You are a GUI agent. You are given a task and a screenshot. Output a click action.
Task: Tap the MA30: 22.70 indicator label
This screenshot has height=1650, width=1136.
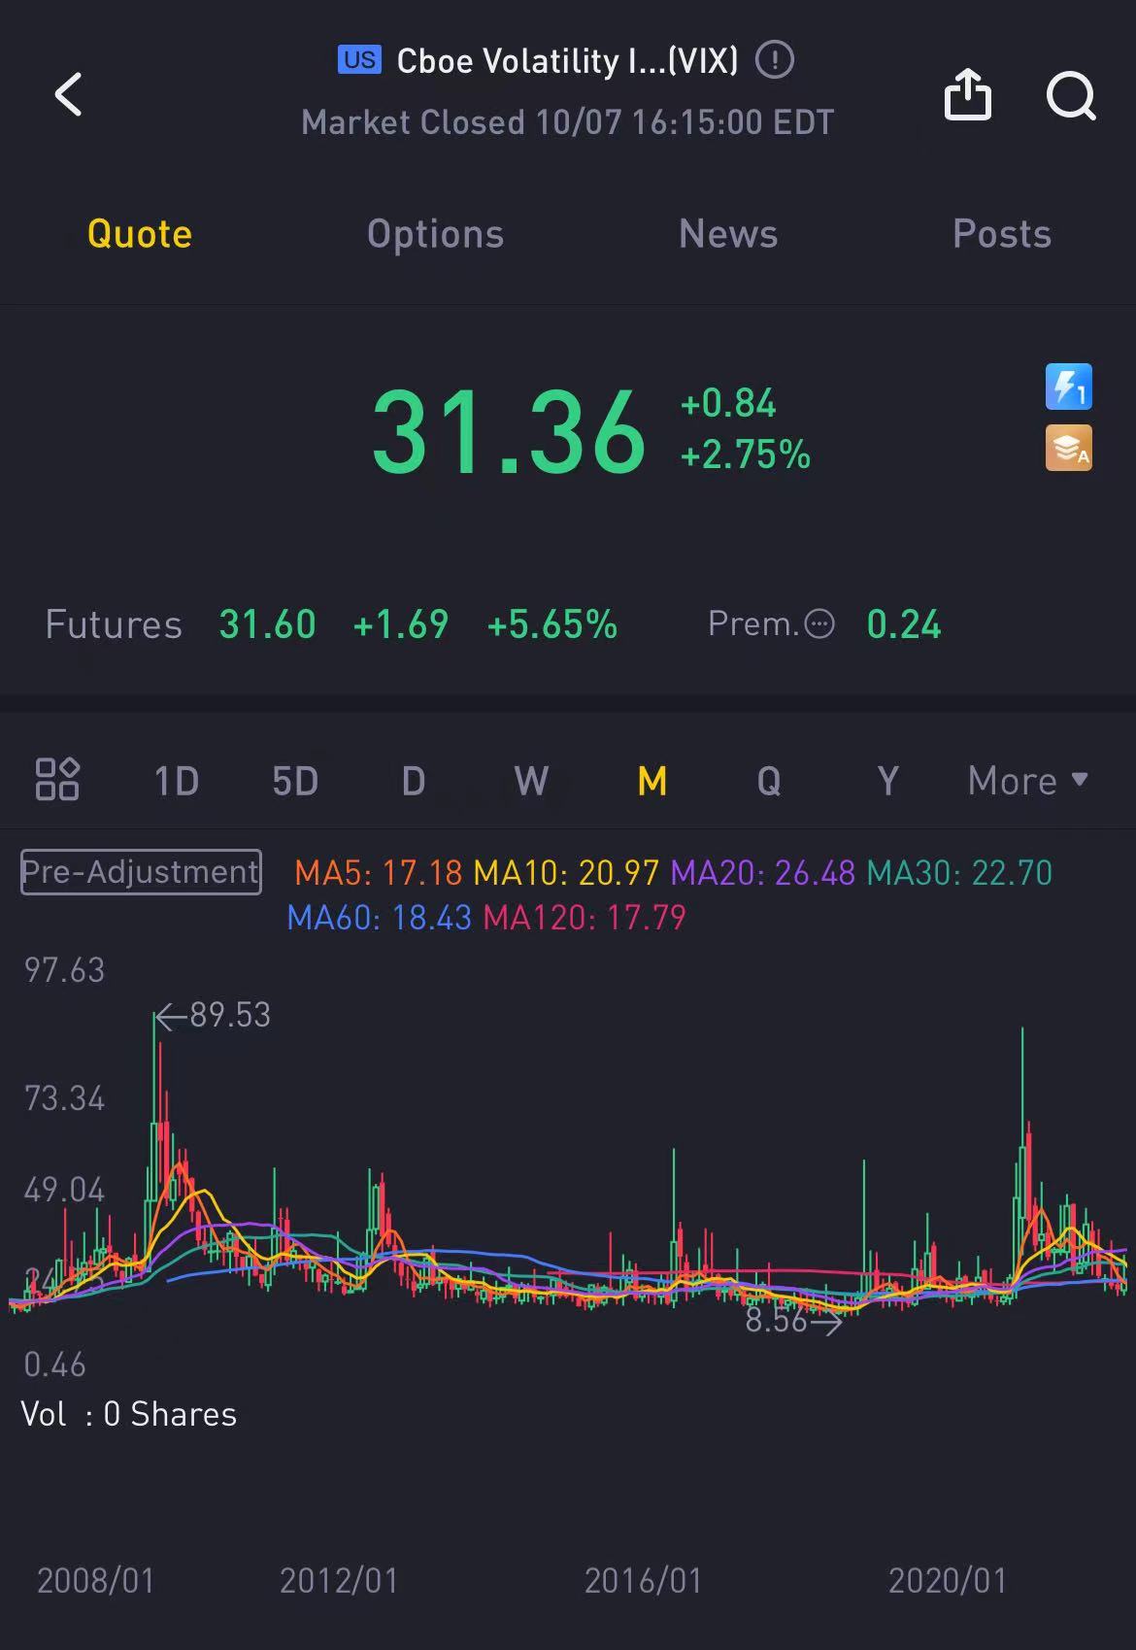959,872
